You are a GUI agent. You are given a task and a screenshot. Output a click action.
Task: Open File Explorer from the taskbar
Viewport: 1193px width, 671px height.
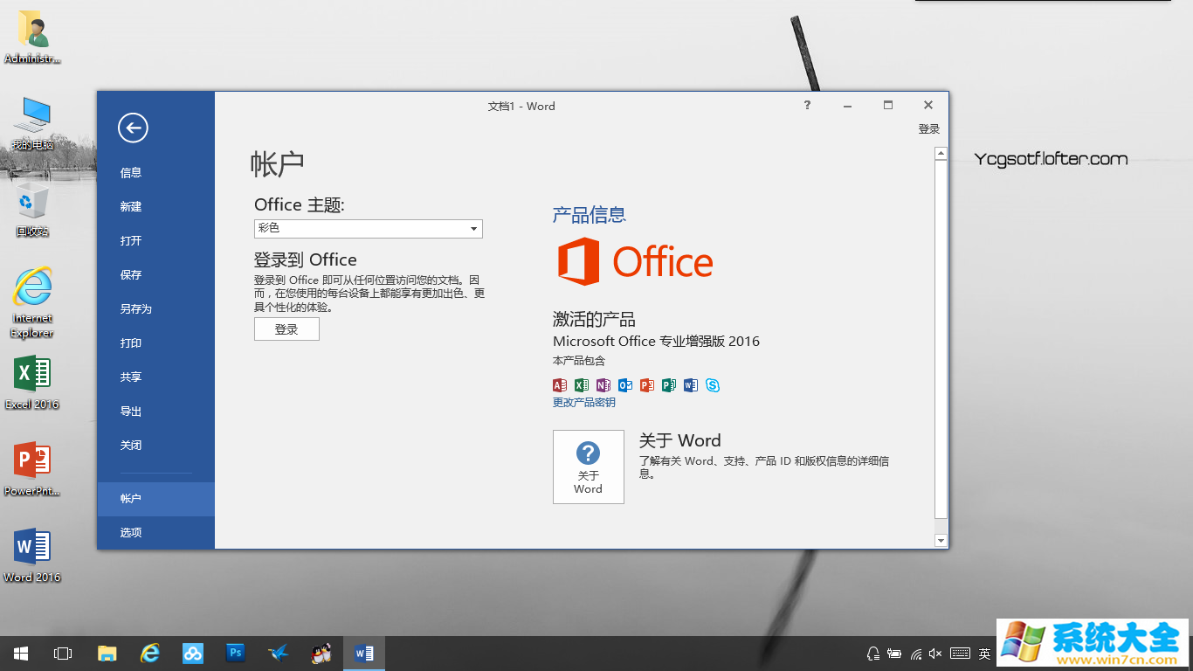click(x=107, y=654)
